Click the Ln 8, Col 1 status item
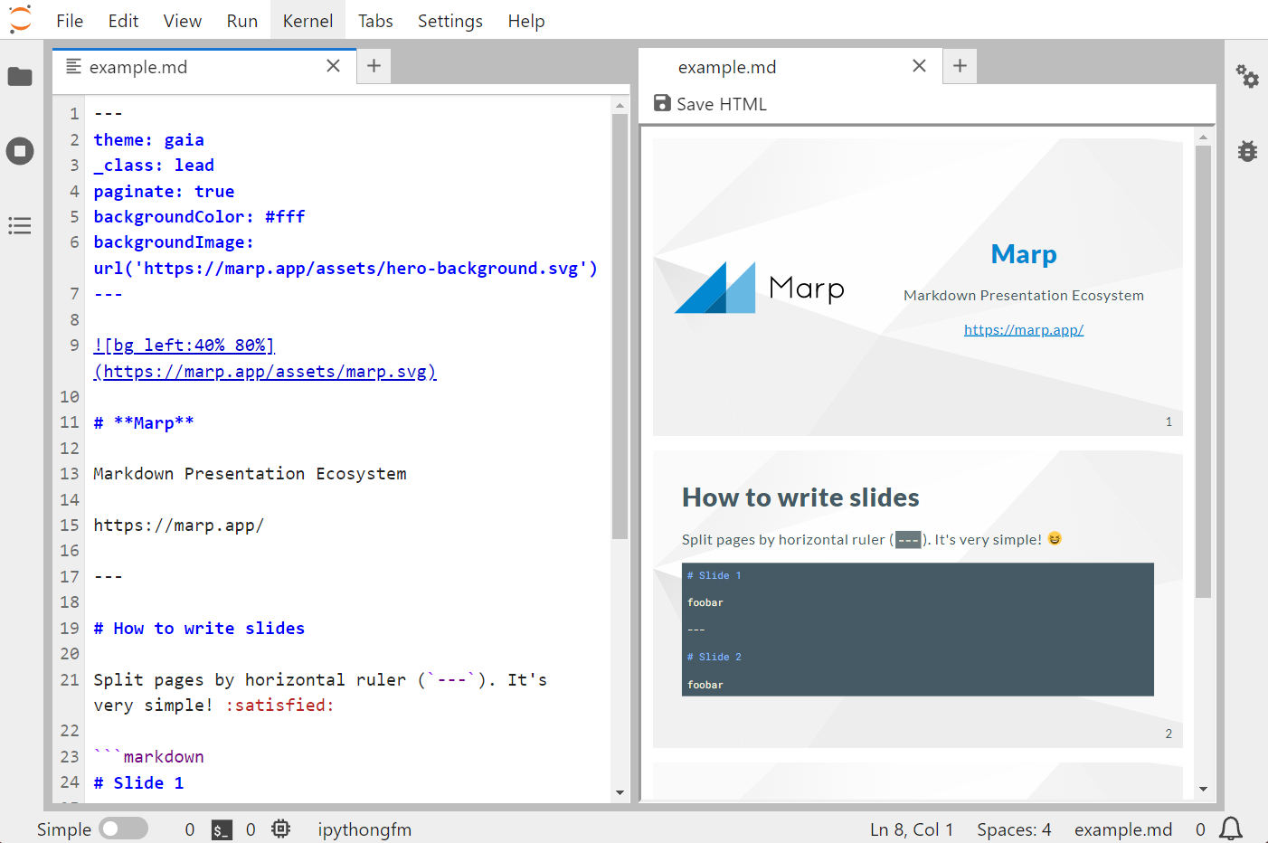Viewport: 1268px width, 843px height. 912,829
